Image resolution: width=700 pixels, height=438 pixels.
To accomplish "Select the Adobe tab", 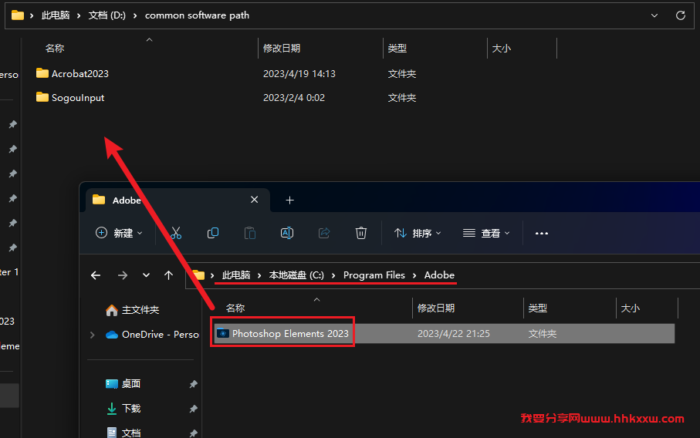I will click(178, 200).
